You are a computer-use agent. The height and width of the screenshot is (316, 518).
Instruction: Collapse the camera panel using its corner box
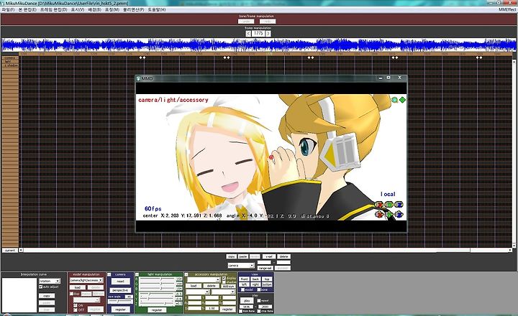[x=109, y=274]
